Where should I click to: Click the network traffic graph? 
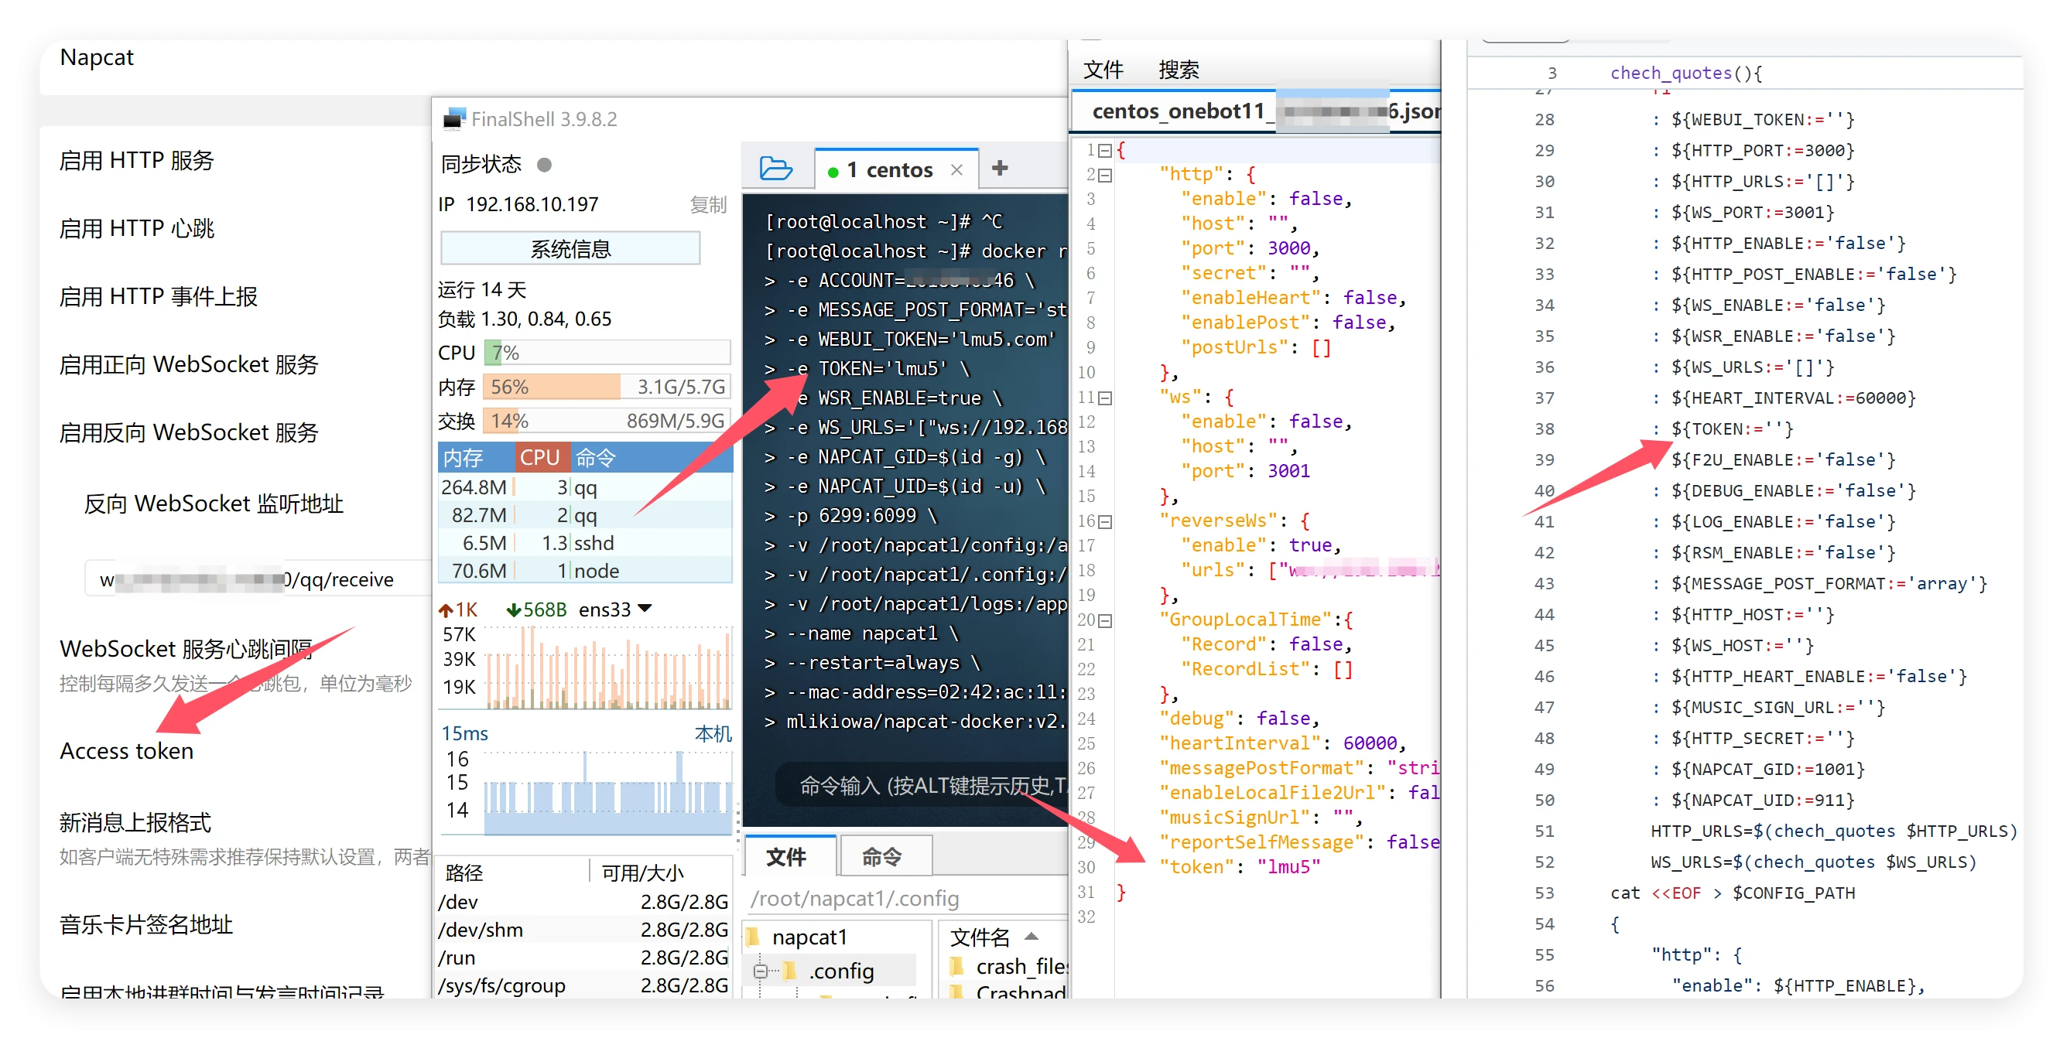[x=609, y=668]
